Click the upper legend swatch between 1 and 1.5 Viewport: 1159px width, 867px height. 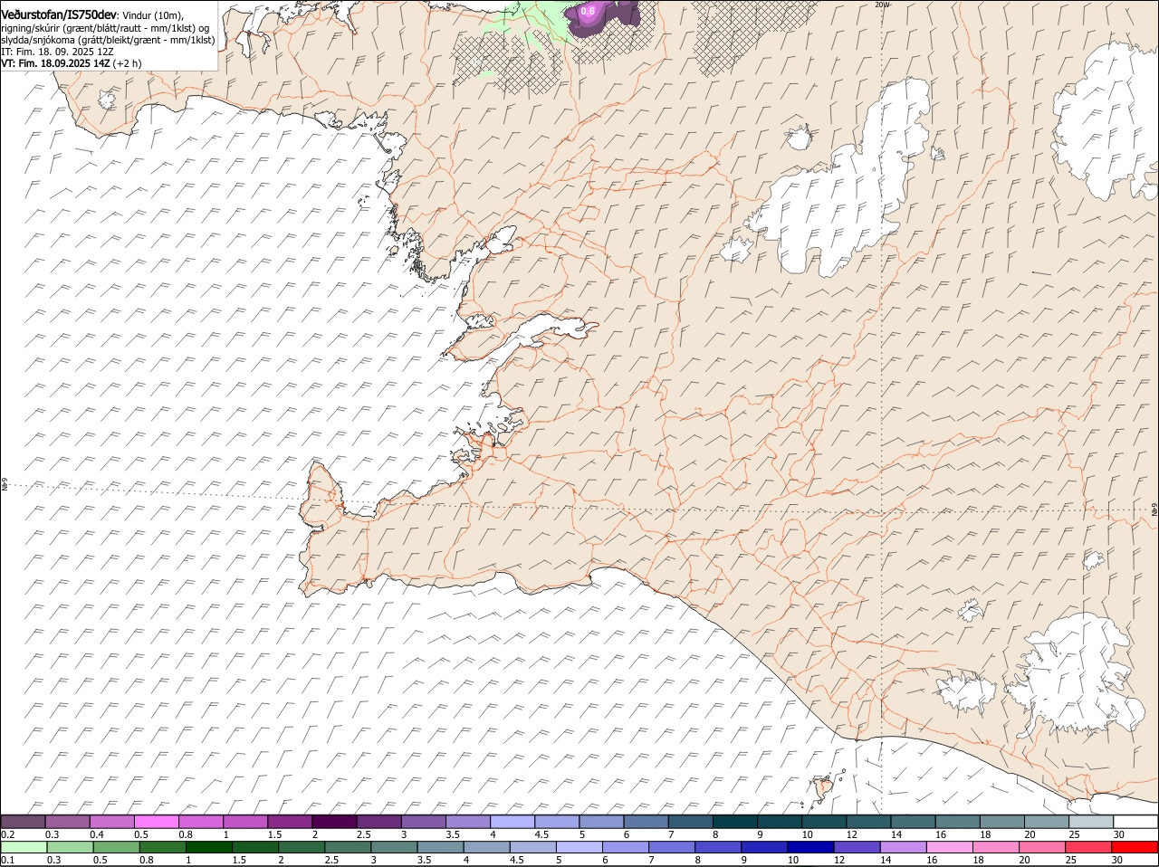[x=244, y=822]
